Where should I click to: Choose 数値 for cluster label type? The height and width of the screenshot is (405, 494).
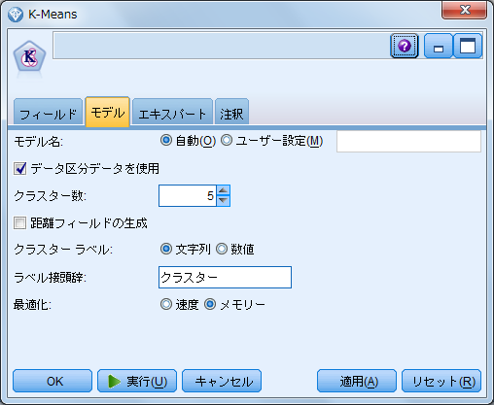[222, 249]
